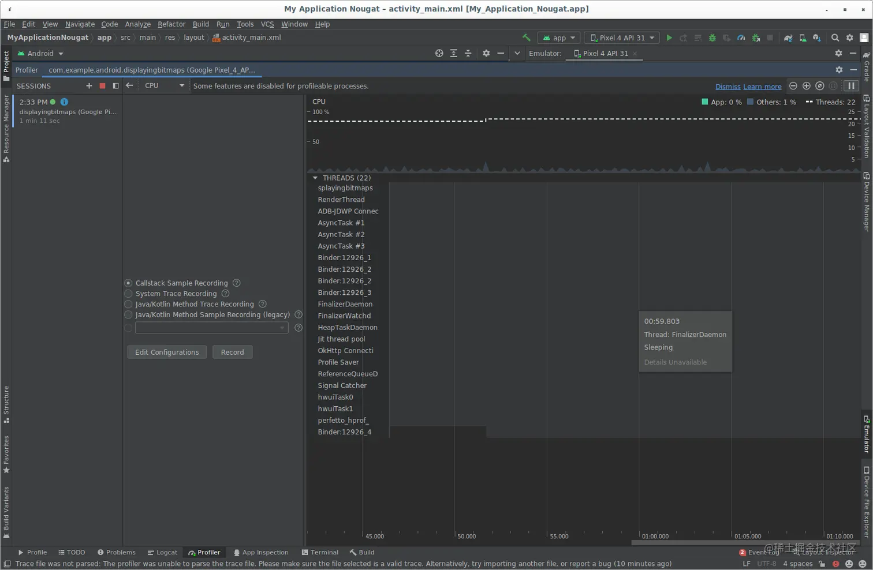Switch to the Logcat tool window tab
This screenshot has width=873, height=570.
[x=162, y=553]
